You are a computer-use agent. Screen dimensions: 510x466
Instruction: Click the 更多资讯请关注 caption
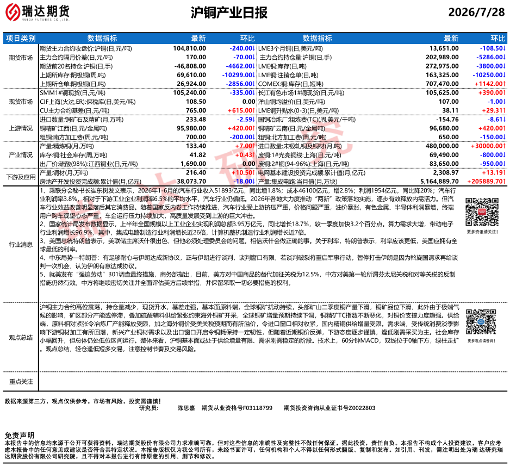[x=482, y=232]
